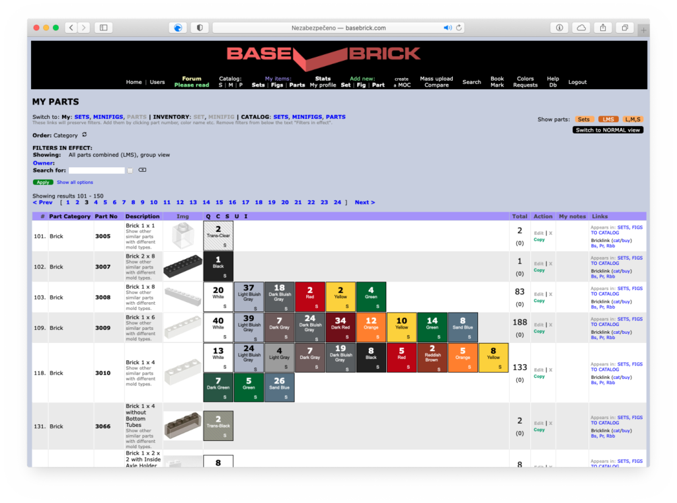Switch show parts to Sets only

tap(583, 120)
